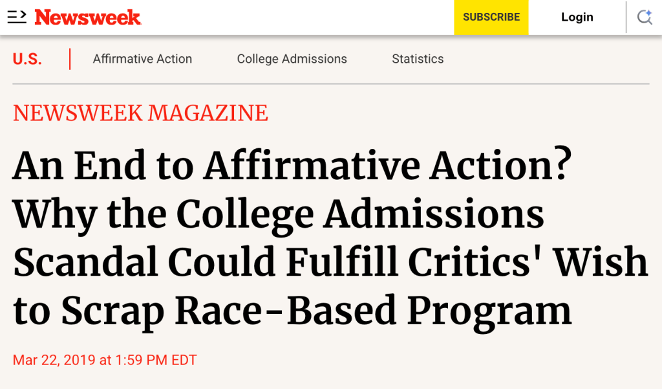Select the Affirmative Action topic link
This screenshot has width=662, height=389.
[142, 59]
